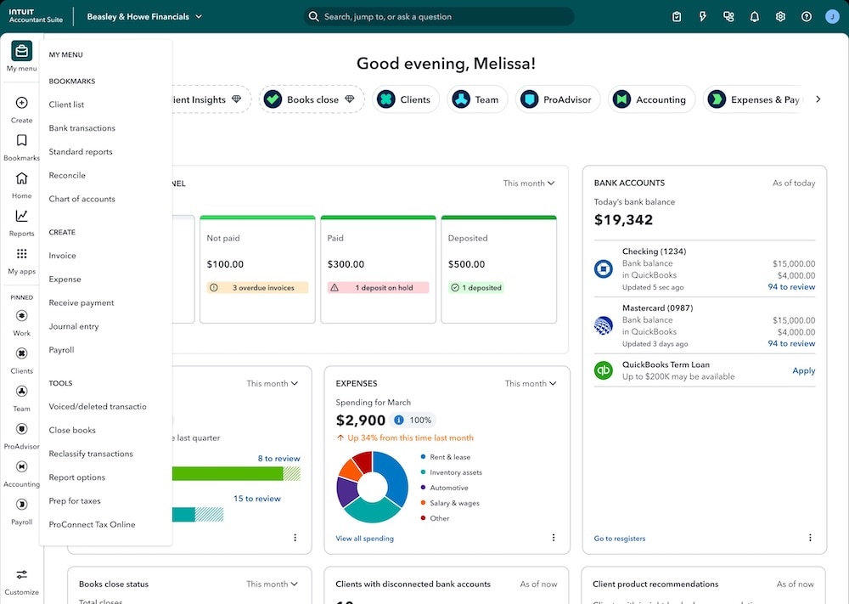The height and width of the screenshot is (604, 849).
Task: Select Journal entry from the Create menu
Action: point(76,326)
